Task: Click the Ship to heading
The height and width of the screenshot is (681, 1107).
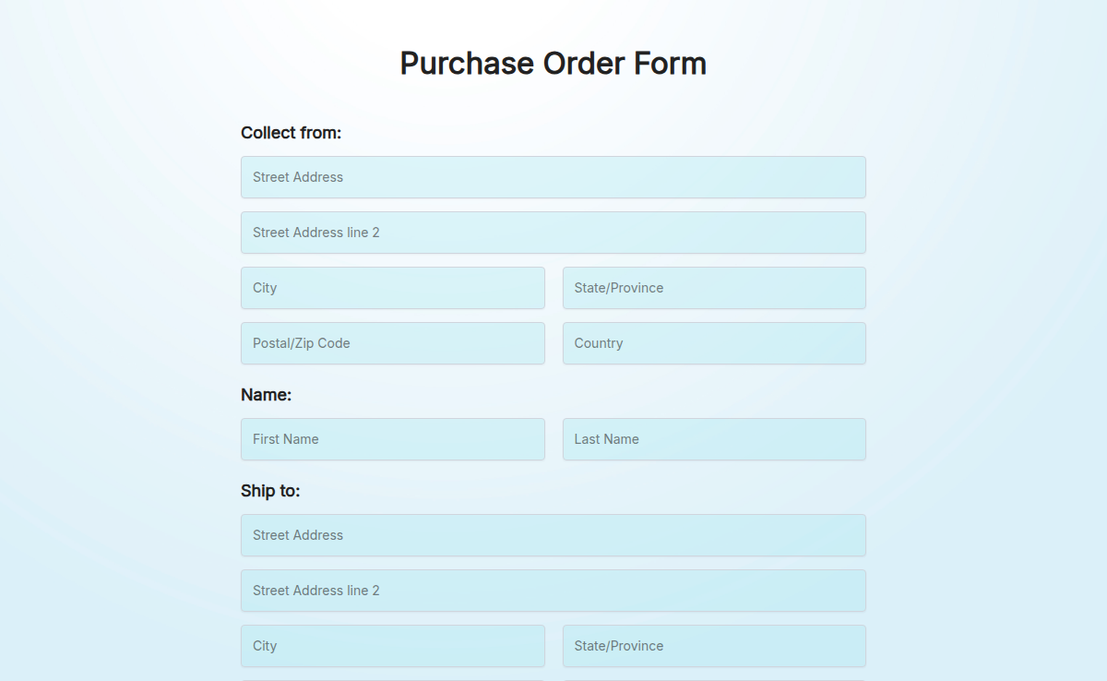Action: (269, 491)
